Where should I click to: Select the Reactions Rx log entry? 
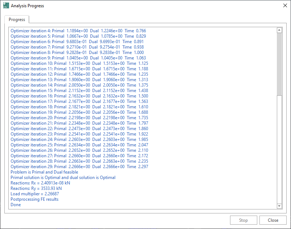41,183
